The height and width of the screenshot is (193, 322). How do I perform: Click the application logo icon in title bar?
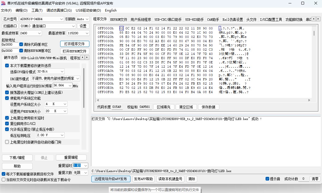tap(3, 3)
